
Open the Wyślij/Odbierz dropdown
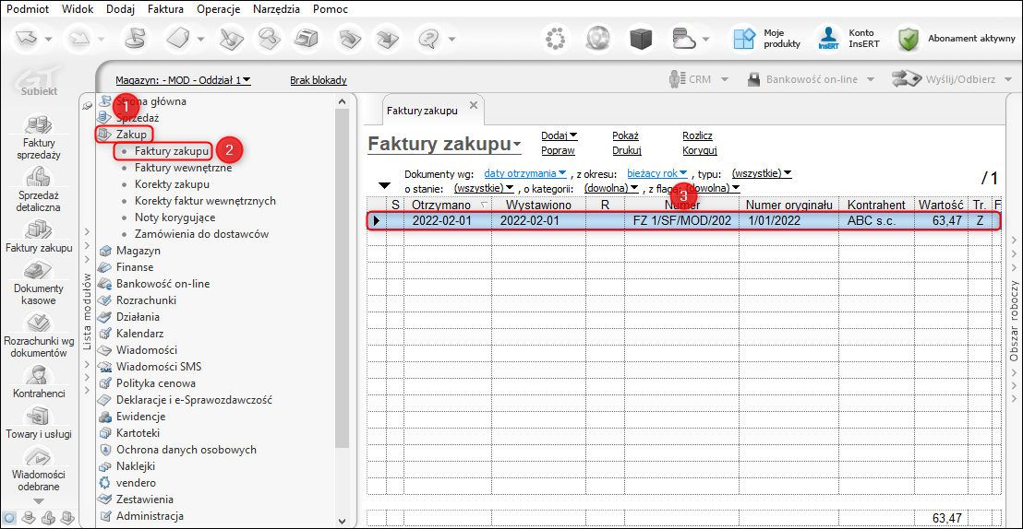[952, 79]
